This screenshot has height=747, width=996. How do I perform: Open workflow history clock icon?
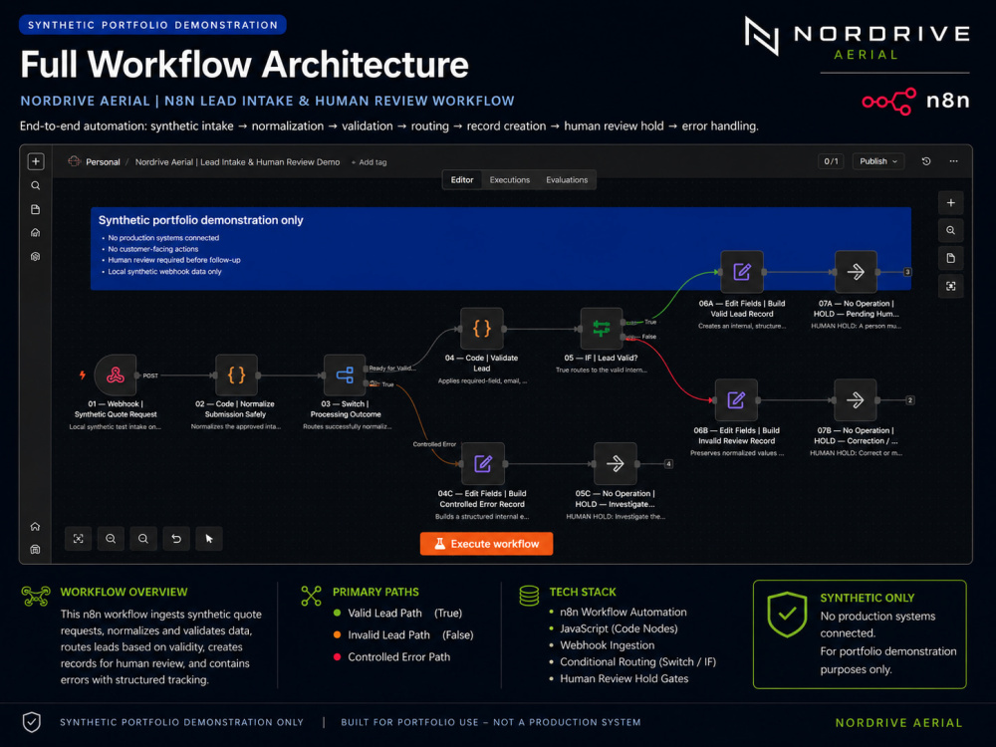point(926,161)
